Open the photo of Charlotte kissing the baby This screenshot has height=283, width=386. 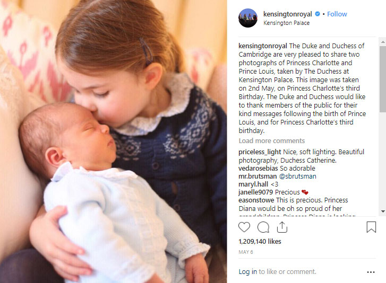coord(114,141)
